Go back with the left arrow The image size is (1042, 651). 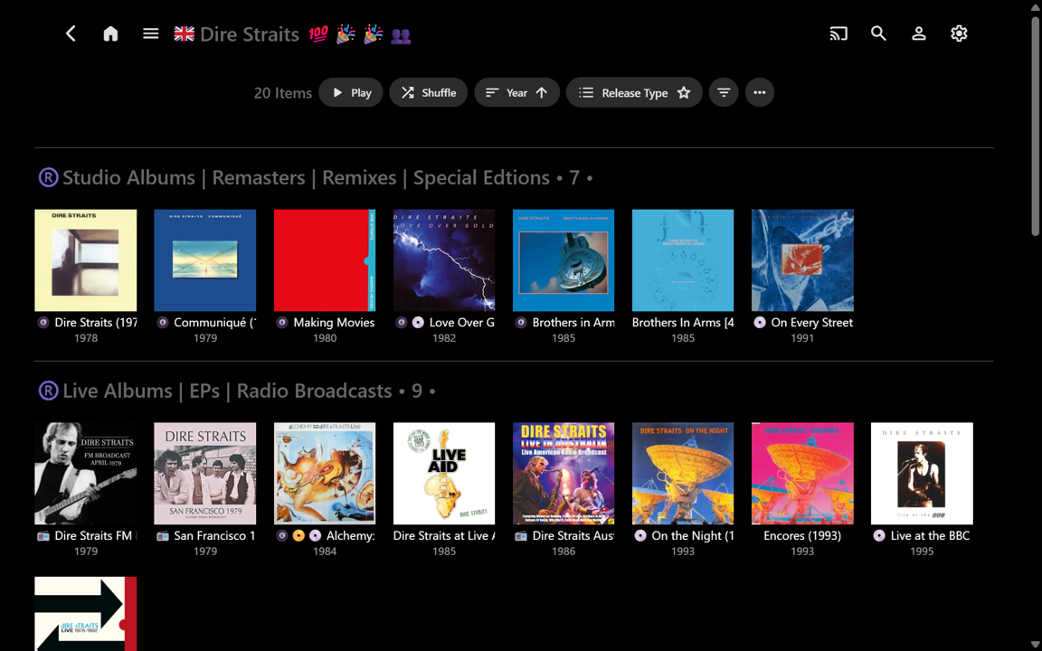coord(71,33)
